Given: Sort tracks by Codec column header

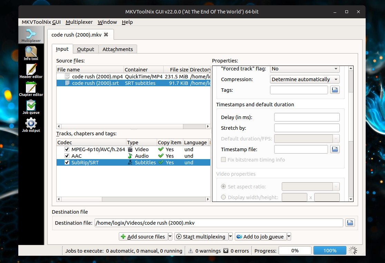Looking at the screenshot, I should pyautogui.click(x=92, y=143).
